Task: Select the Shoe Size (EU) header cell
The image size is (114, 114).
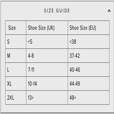Action: click(x=89, y=28)
